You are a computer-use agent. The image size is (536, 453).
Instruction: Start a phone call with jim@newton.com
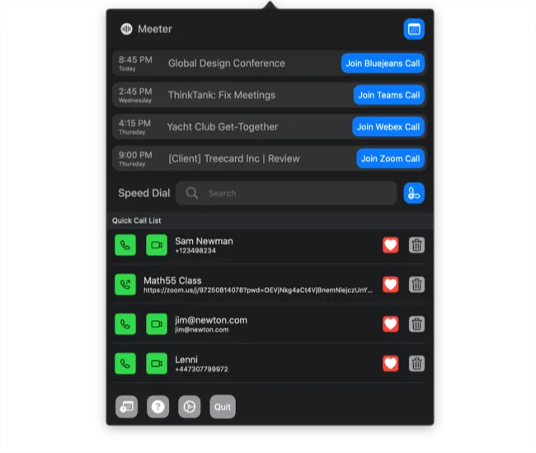pos(125,324)
